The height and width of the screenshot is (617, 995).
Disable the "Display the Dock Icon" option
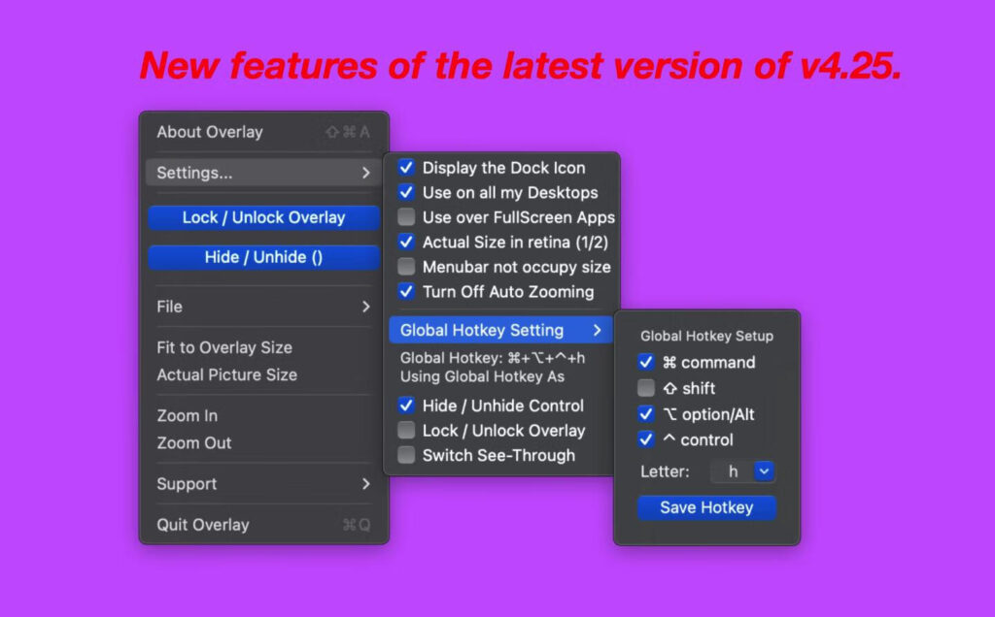(406, 168)
